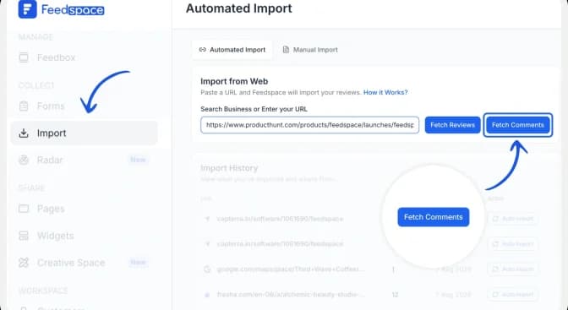
Task: Click the link icon on Automated Import tab
Action: click(x=203, y=50)
